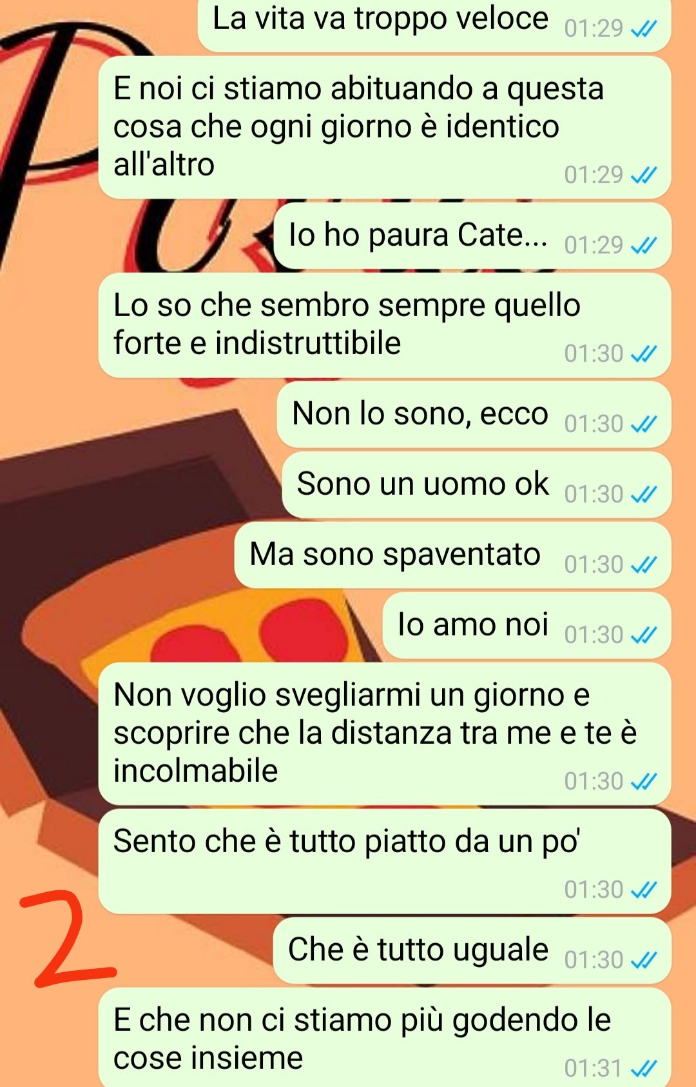Select the "Ma sono spaventato" message
This screenshot has width=696, height=1087.
point(452,555)
